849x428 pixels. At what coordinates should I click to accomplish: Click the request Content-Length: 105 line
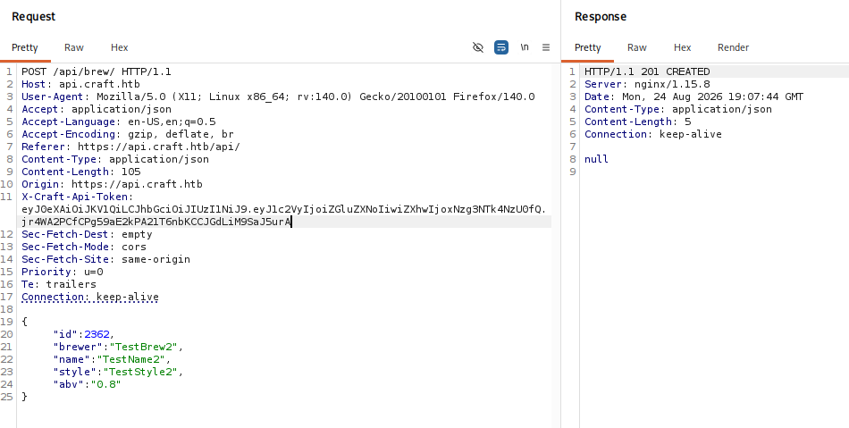point(81,172)
